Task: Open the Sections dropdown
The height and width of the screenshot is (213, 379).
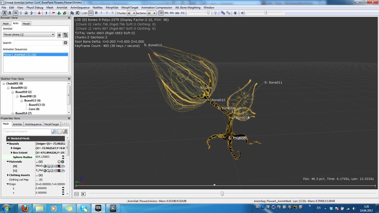Action: (x=151, y=13)
